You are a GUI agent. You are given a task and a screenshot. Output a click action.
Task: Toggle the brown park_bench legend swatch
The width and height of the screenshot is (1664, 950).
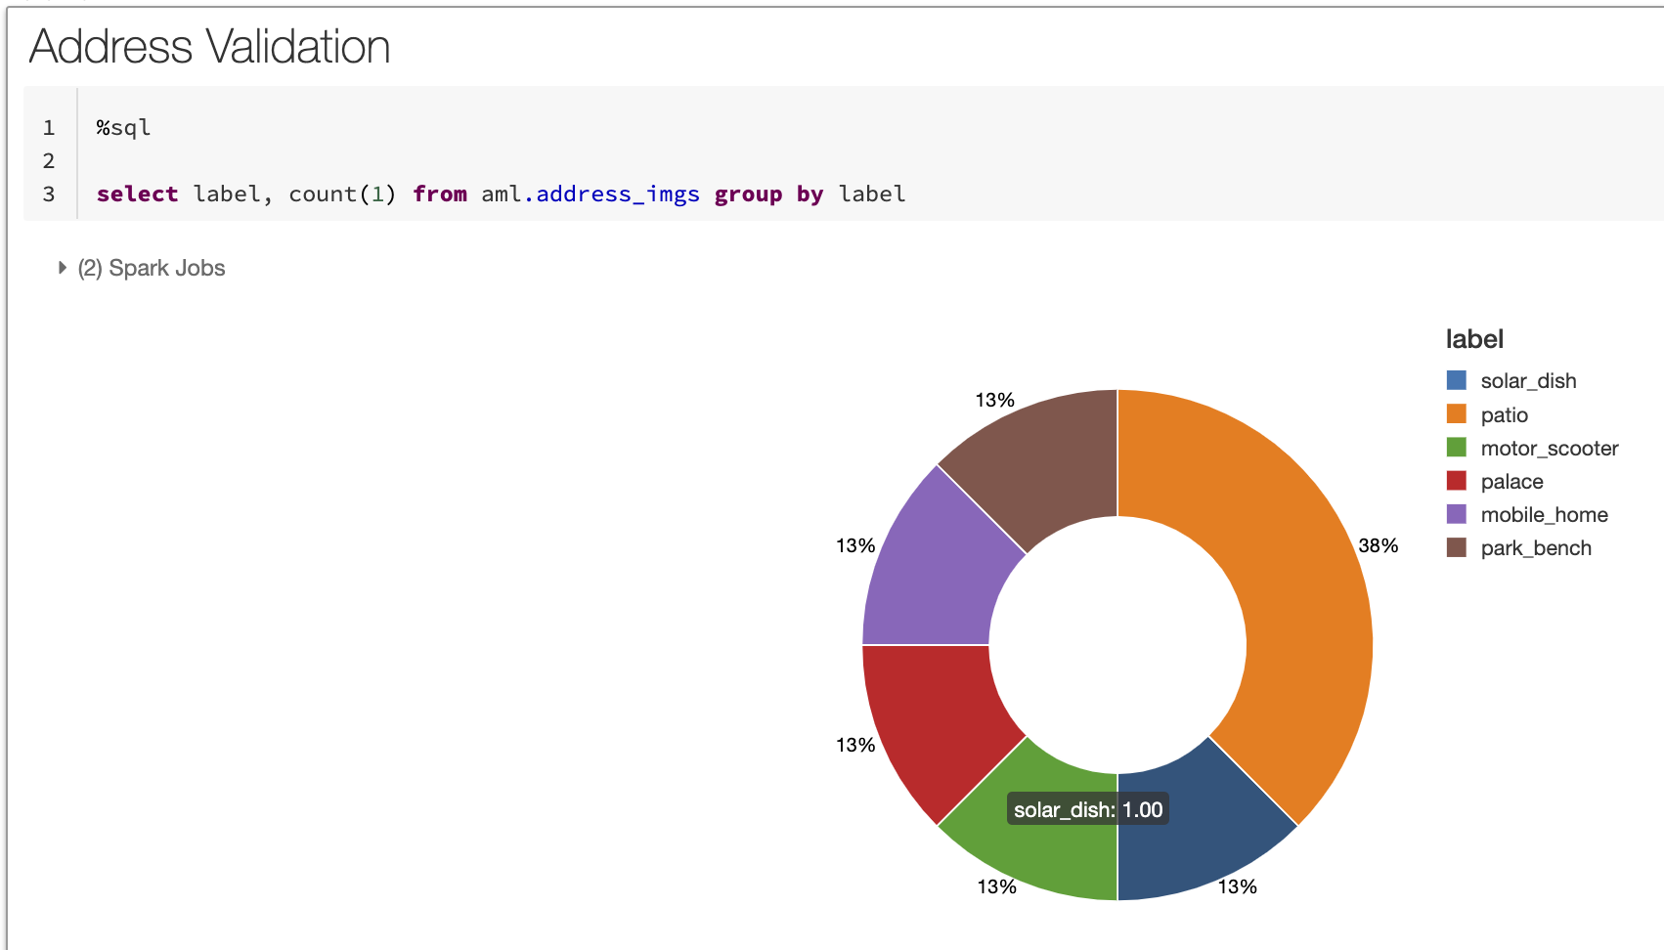point(1456,547)
